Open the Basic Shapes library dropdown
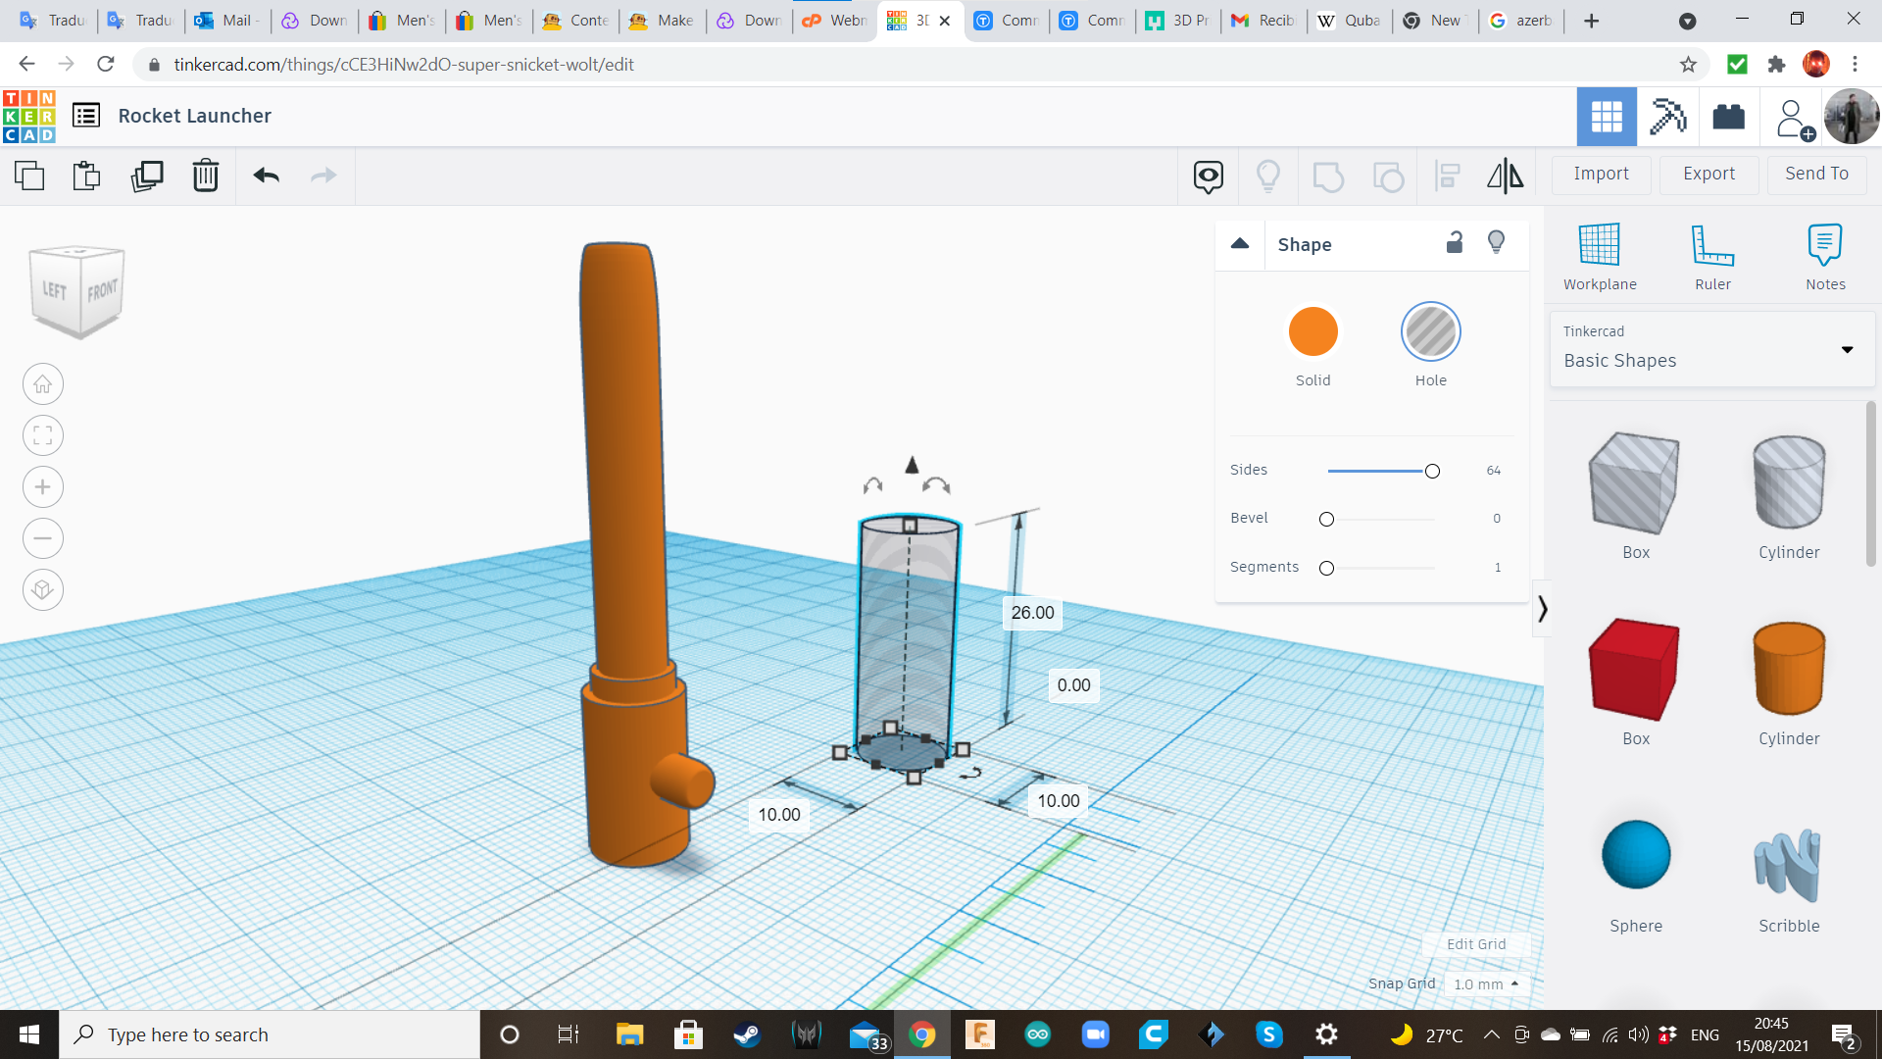Image resolution: width=1882 pixels, height=1059 pixels. pos(1711,349)
